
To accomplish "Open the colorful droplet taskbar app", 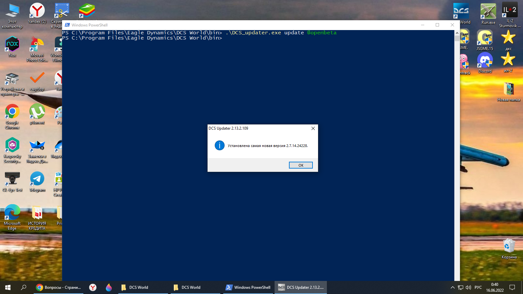I will [109, 287].
